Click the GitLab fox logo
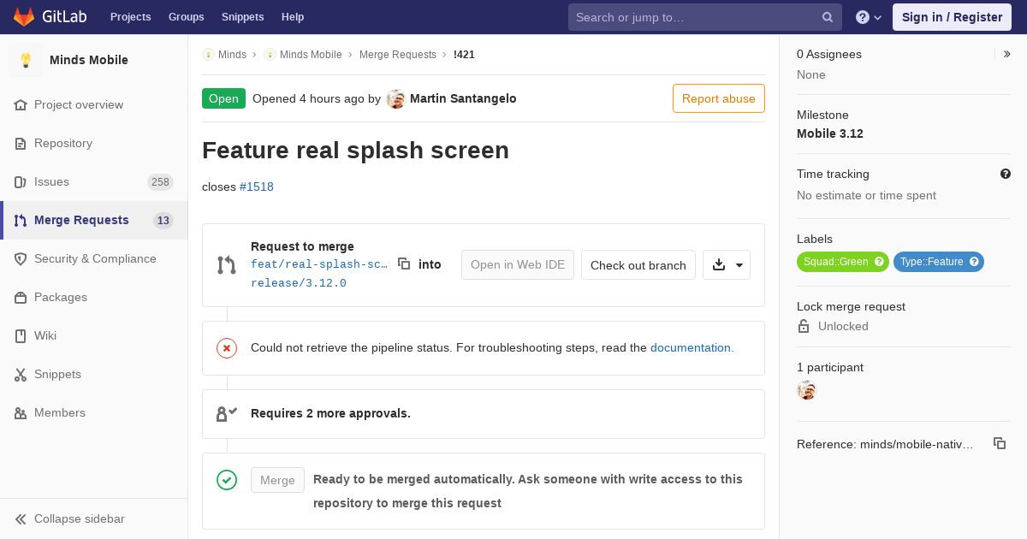 24,17
